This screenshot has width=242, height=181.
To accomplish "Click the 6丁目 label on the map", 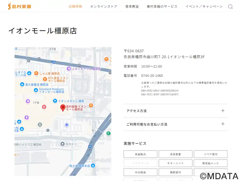I will pyautogui.click(x=53, y=49).
